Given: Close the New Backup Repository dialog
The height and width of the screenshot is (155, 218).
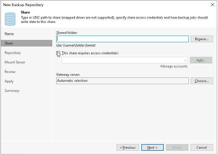Looking at the screenshot, I should pos(213,5).
